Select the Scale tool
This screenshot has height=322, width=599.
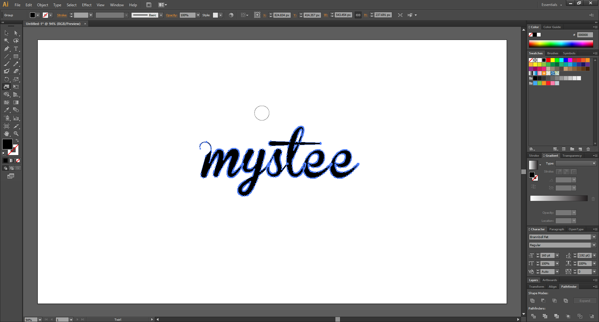pos(16,79)
